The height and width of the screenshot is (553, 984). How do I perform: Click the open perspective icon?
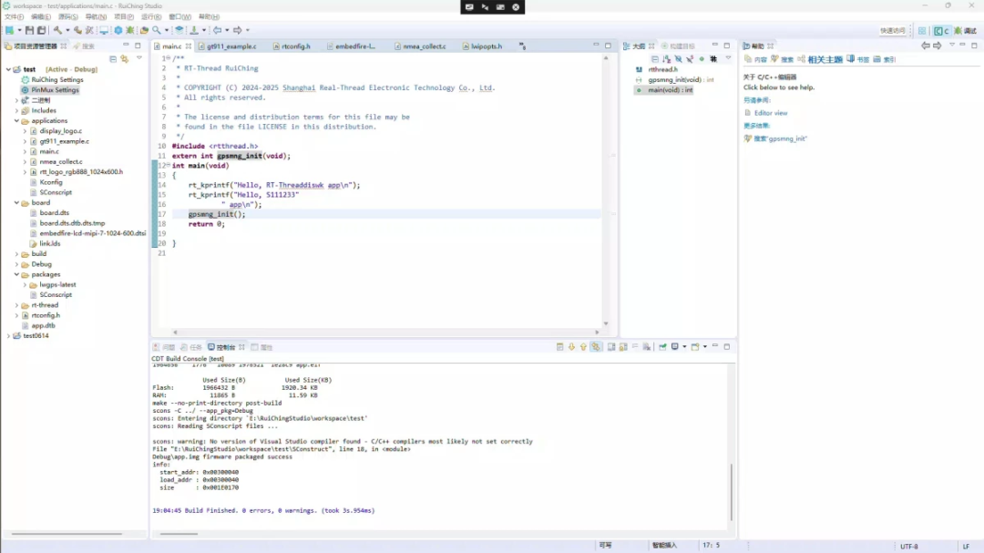pyautogui.click(x=922, y=30)
